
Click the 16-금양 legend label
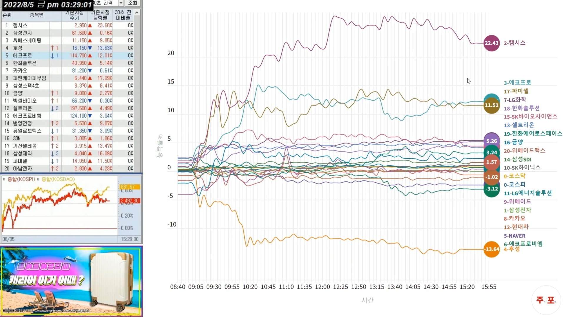513,142
